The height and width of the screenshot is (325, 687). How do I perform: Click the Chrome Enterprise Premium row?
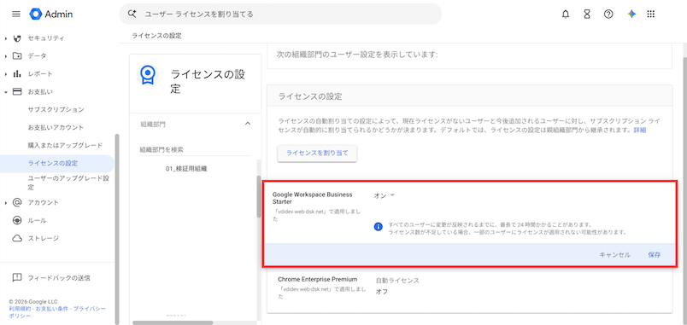click(x=469, y=288)
